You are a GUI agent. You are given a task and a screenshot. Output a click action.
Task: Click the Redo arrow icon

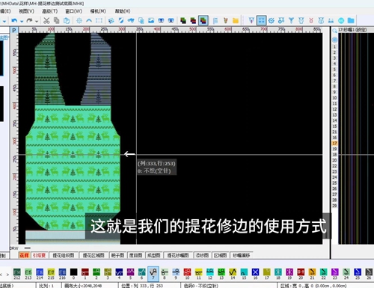point(30,21)
